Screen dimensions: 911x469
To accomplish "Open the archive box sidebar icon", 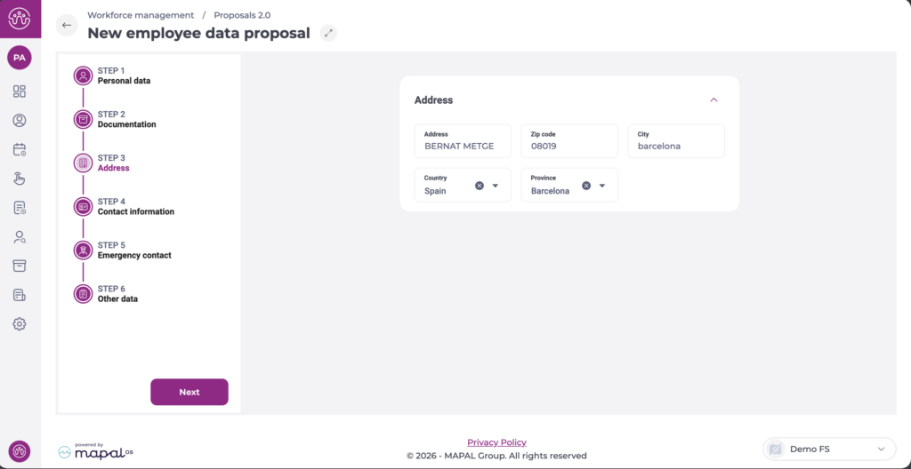I will pos(20,266).
